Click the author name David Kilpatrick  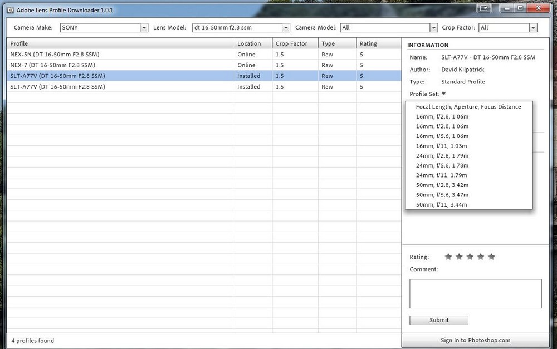[462, 70]
